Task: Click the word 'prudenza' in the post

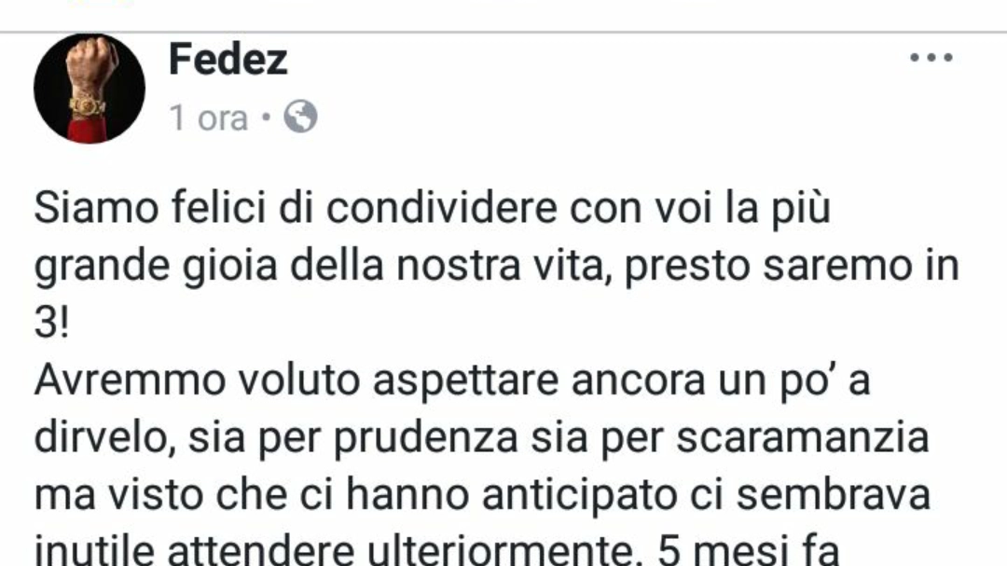Action: 426,439
